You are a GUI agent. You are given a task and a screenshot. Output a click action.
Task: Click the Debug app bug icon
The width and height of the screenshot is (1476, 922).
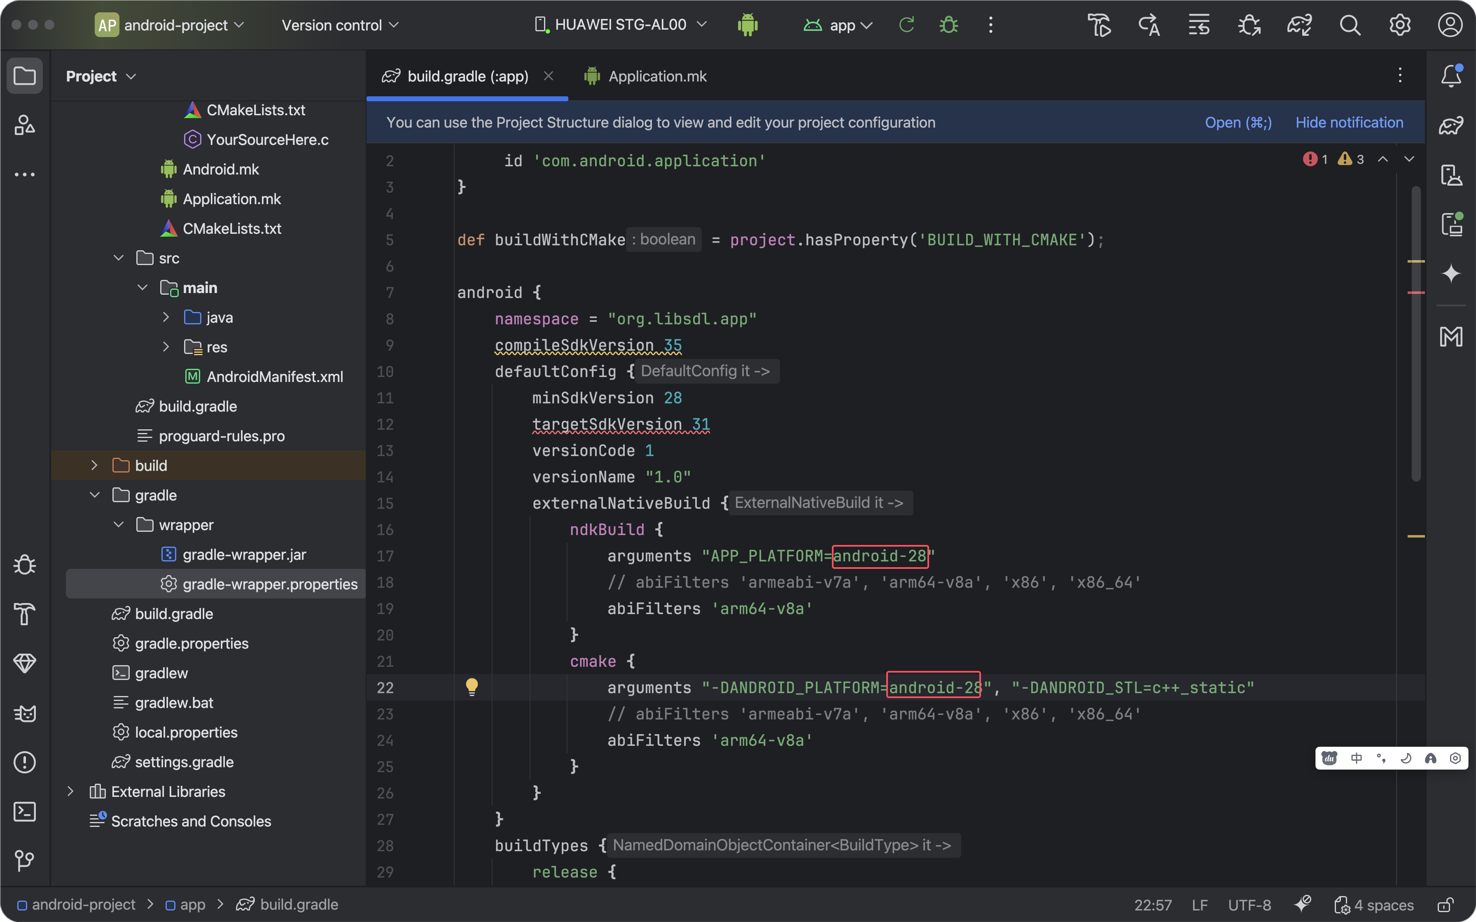tap(948, 25)
